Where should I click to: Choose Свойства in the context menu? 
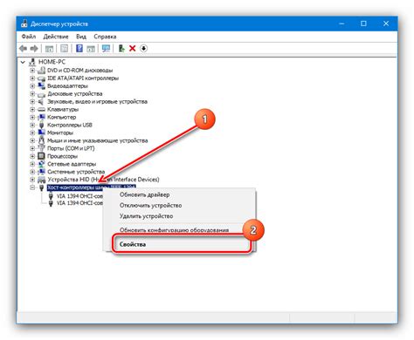[133, 244]
